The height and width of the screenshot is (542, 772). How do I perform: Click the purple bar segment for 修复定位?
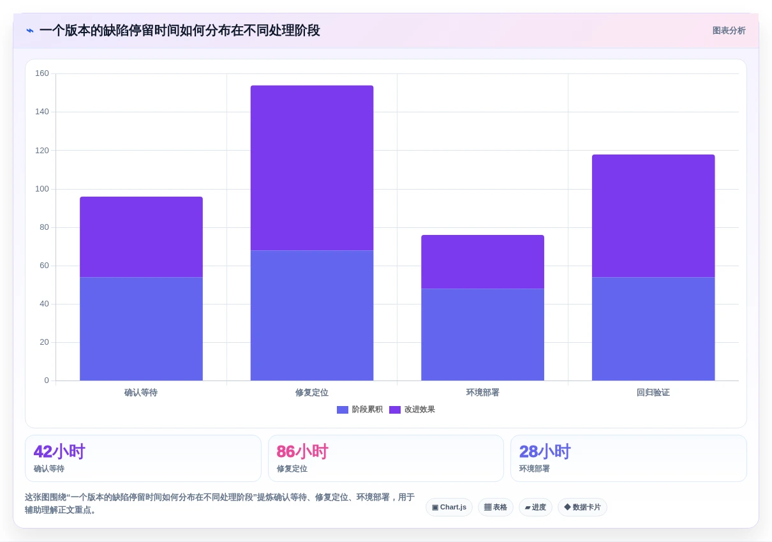[x=312, y=168]
